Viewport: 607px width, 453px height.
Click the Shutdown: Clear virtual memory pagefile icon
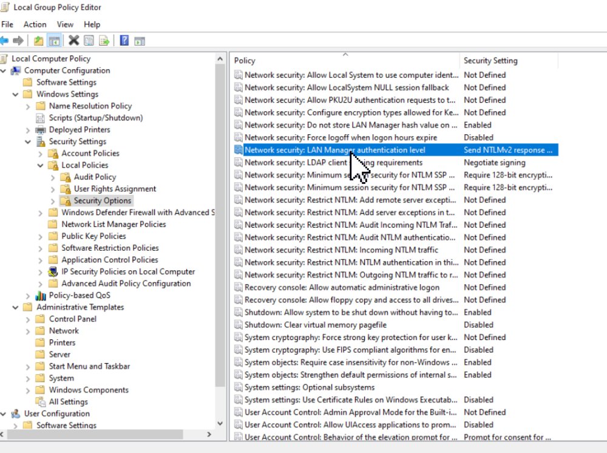[239, 325]
